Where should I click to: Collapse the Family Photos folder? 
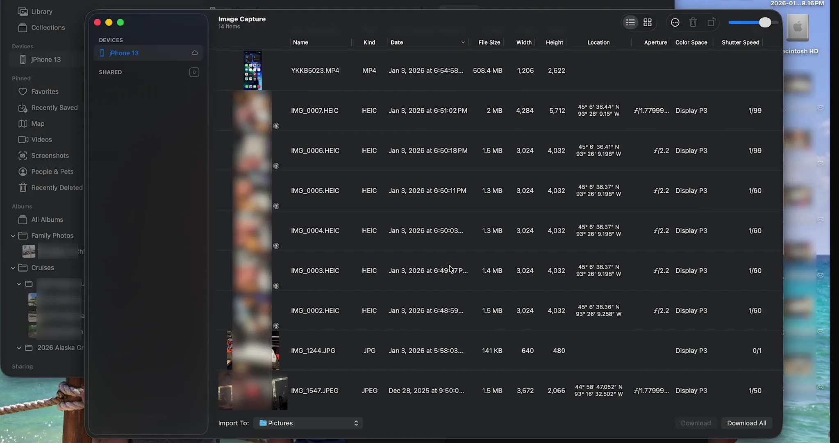tap(13, 236)
